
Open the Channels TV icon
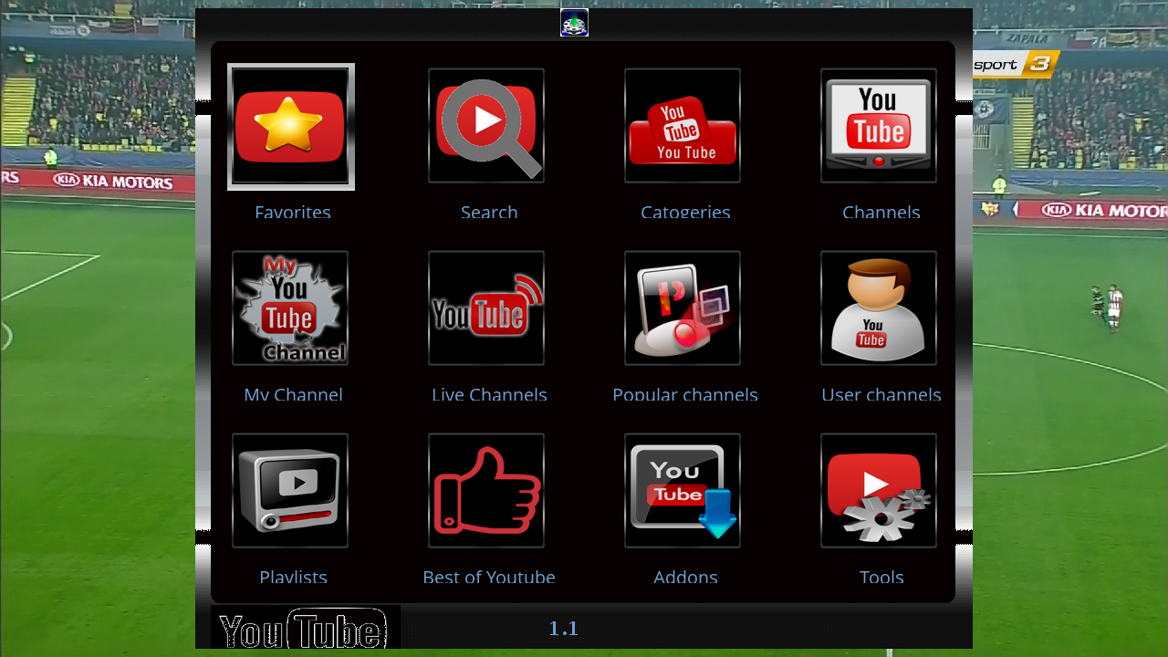(879, 126)
